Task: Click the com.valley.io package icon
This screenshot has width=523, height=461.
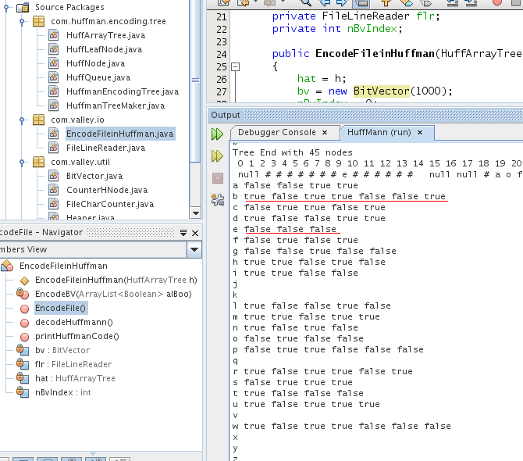Action: tap(39, 120)
